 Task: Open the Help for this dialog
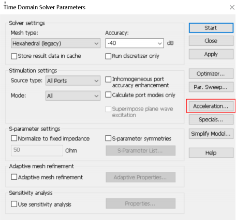[211, 153]
